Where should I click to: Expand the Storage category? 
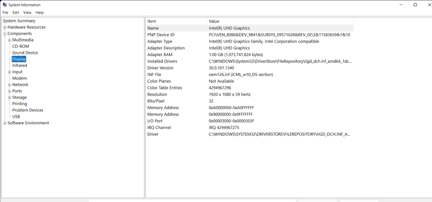[x=10, y=98]
